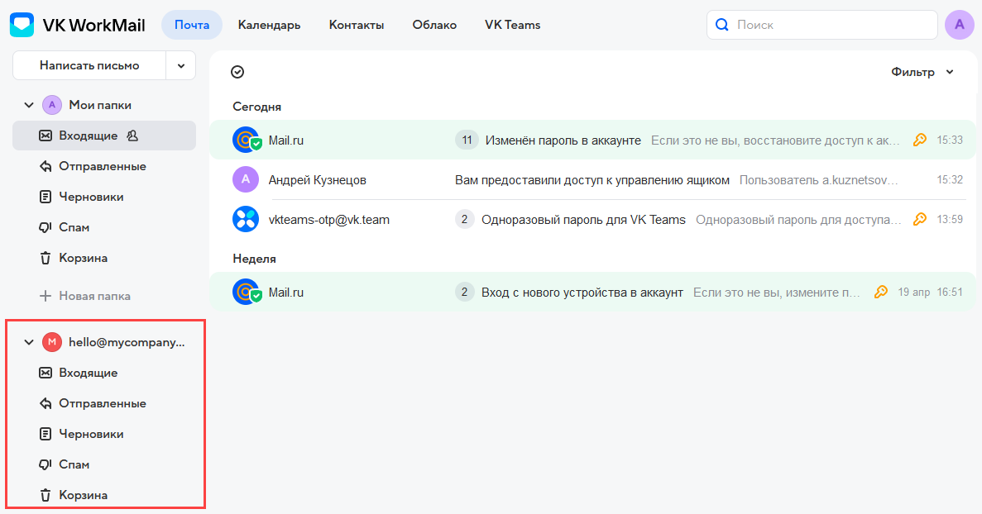The image size is (982, 514).
Task: Click the key icon on the Изменён пароль email
Action: pos(919,140)
